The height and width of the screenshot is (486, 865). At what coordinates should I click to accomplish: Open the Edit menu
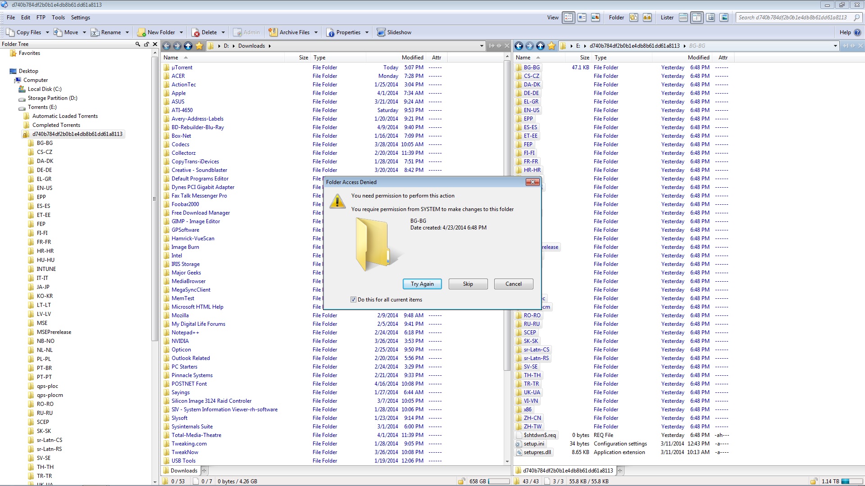pyautogui.click(x=26, y=18)
